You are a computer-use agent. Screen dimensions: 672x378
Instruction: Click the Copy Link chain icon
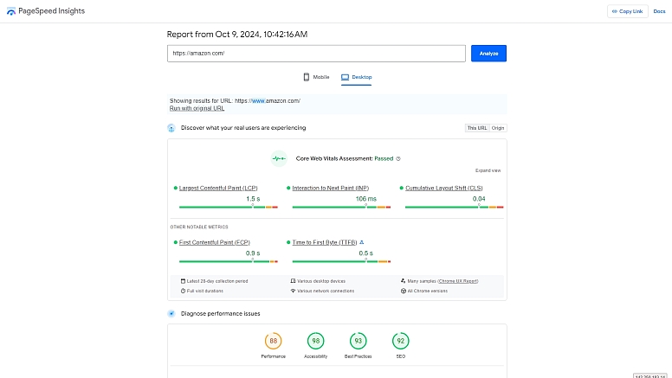point(615,11)
